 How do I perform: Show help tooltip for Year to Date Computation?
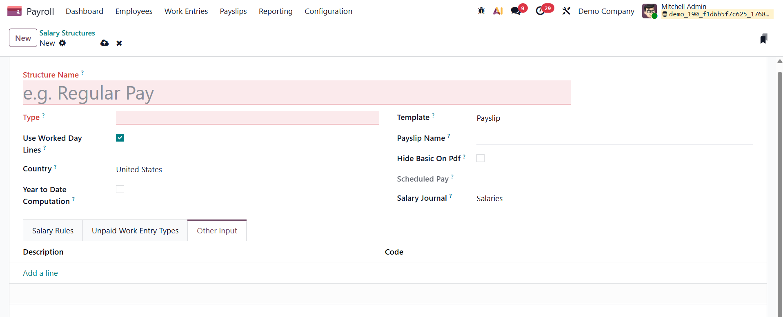(x=73, y=200)
